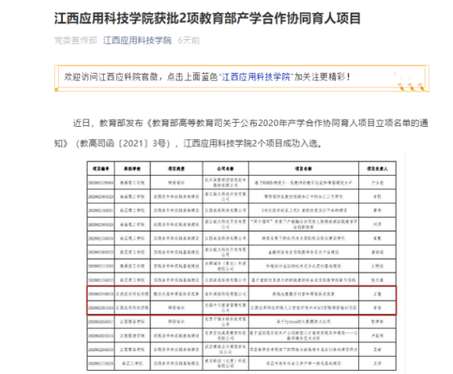This screenshot has width=453, height=374.
Task: Click the 承担学校 header cell
Action: (132, 169)
